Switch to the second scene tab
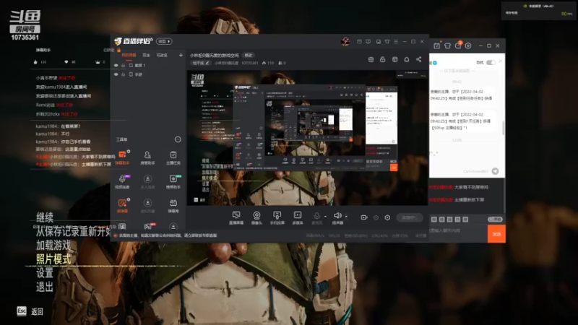 pos(147,56)
